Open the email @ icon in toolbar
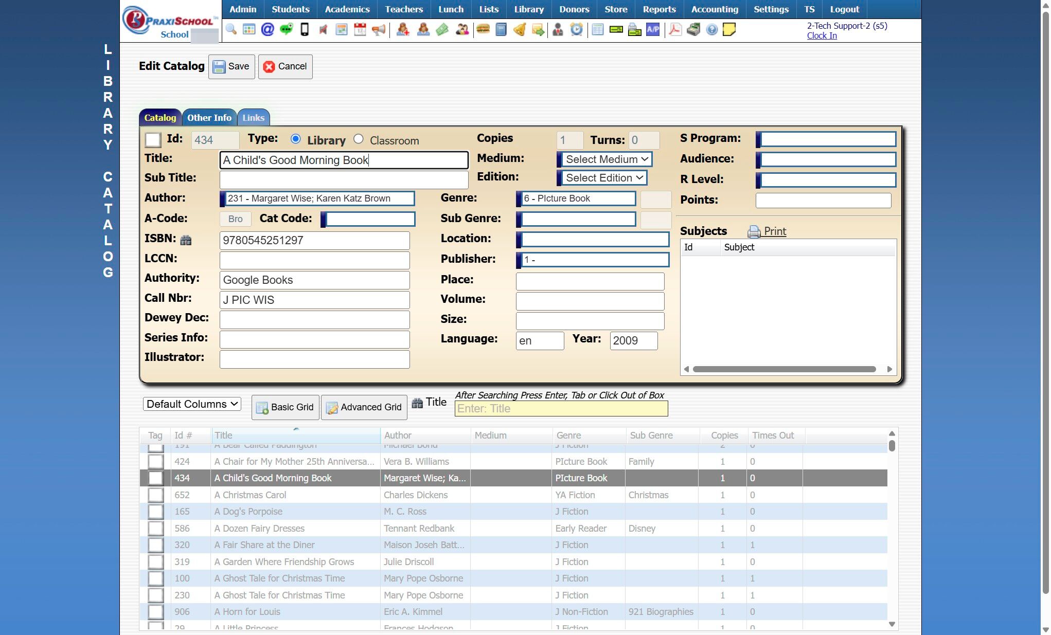 268,30
